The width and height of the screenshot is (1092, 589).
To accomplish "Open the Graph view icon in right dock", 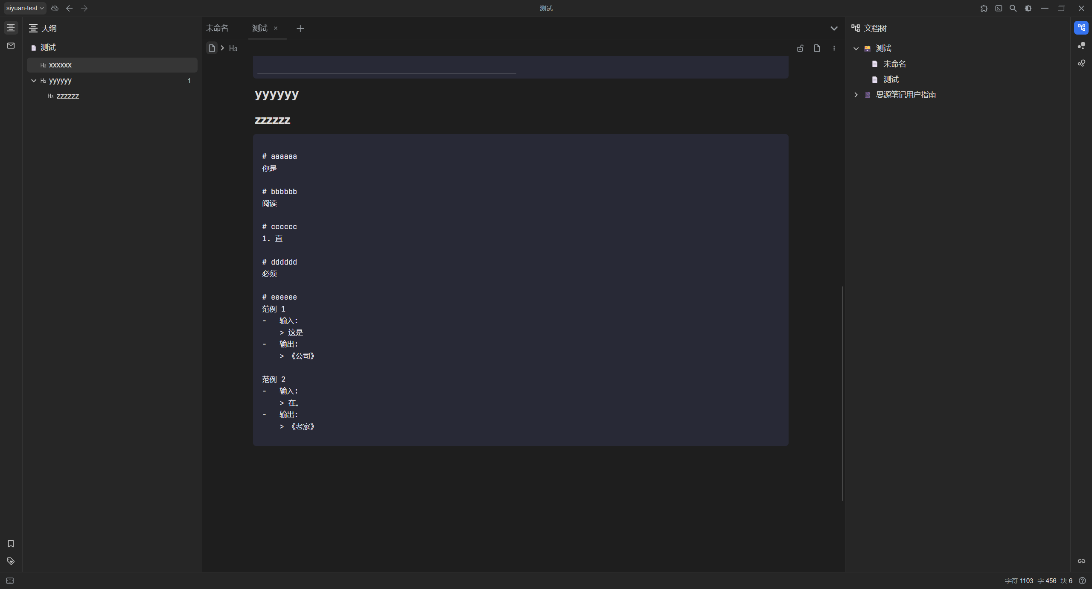I will point(1081,46).
